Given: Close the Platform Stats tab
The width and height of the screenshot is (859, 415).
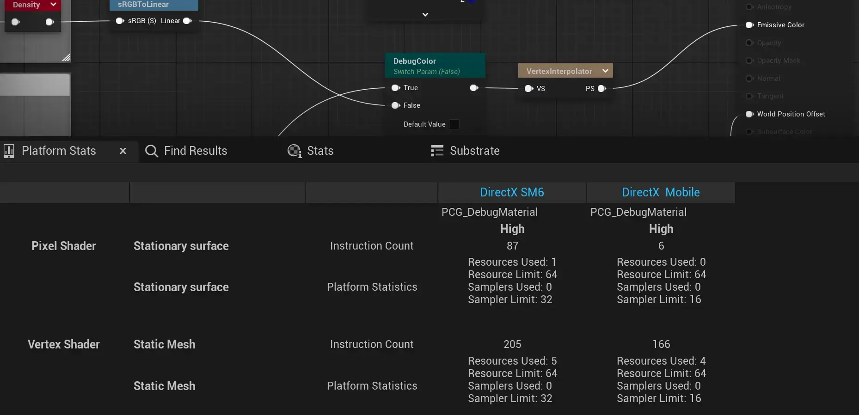Looking at the screenshot, I should [123, 151].
